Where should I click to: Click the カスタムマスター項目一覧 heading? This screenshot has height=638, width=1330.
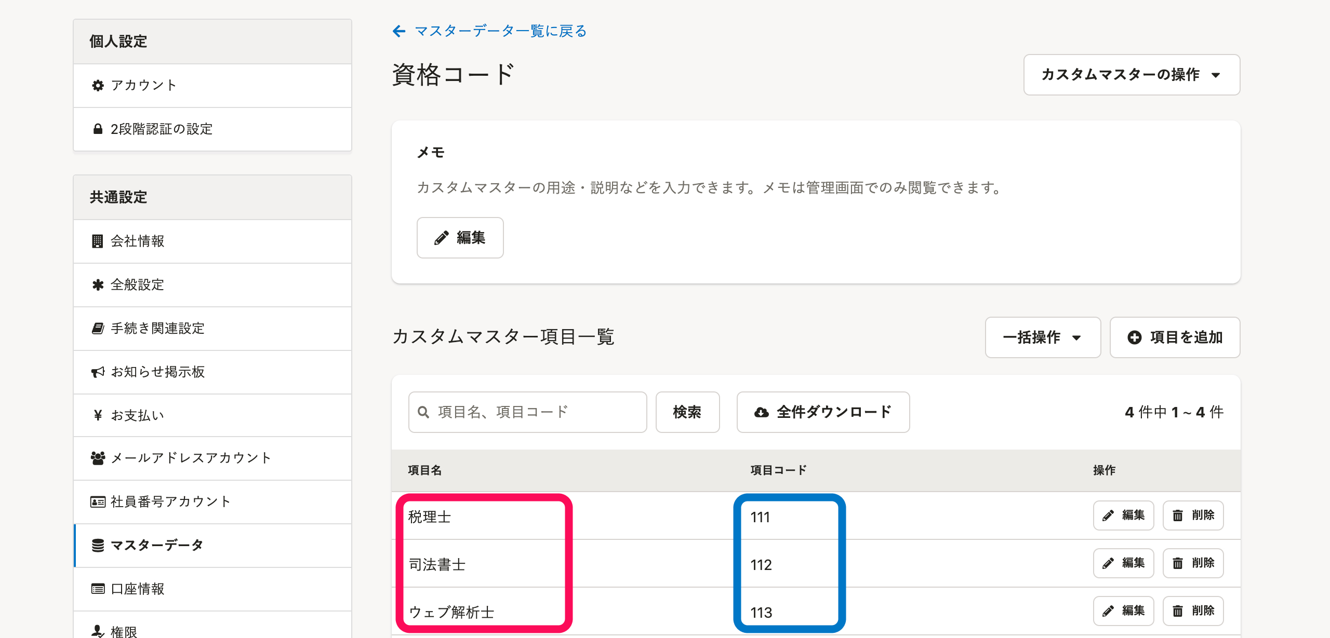point(503,336)
